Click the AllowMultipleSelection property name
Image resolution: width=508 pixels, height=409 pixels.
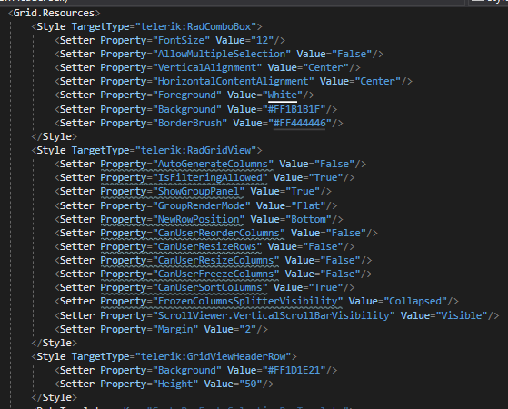[222, 54]
